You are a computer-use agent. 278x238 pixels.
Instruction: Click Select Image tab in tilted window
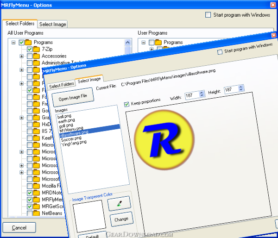(89, 80)
